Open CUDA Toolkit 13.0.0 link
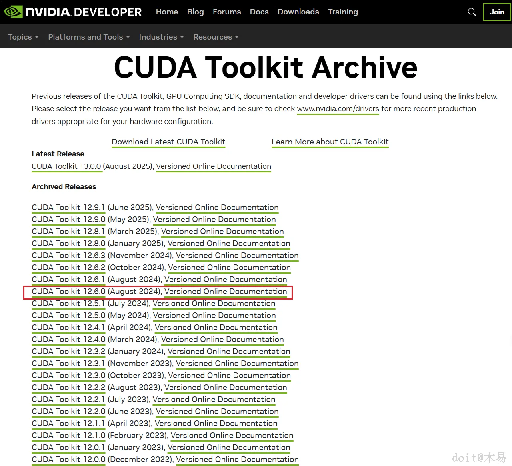Viewport: 512px width, 466px height. [x=66, y=166]
